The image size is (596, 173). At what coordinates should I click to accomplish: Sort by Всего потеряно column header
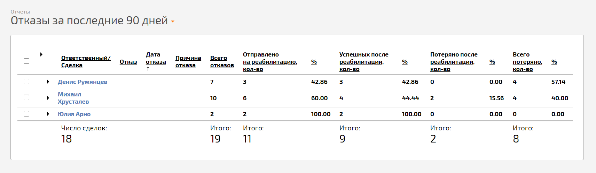pyautogui.click(x=527, y=62)
